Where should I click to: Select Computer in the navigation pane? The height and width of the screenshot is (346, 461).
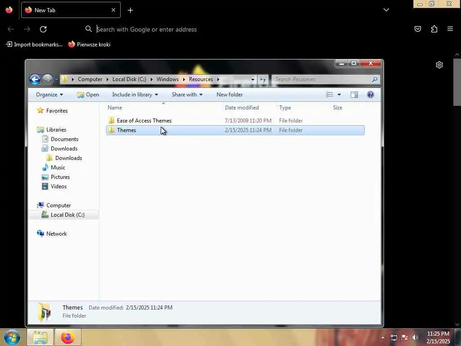tap(59, 205)
